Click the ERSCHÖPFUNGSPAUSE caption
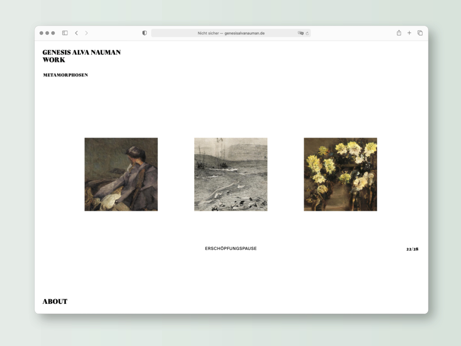The image size is (461, 346). tap(231, 248)
